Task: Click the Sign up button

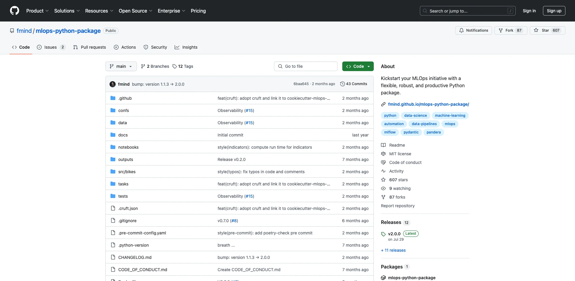Action: (x=554, y=11)
